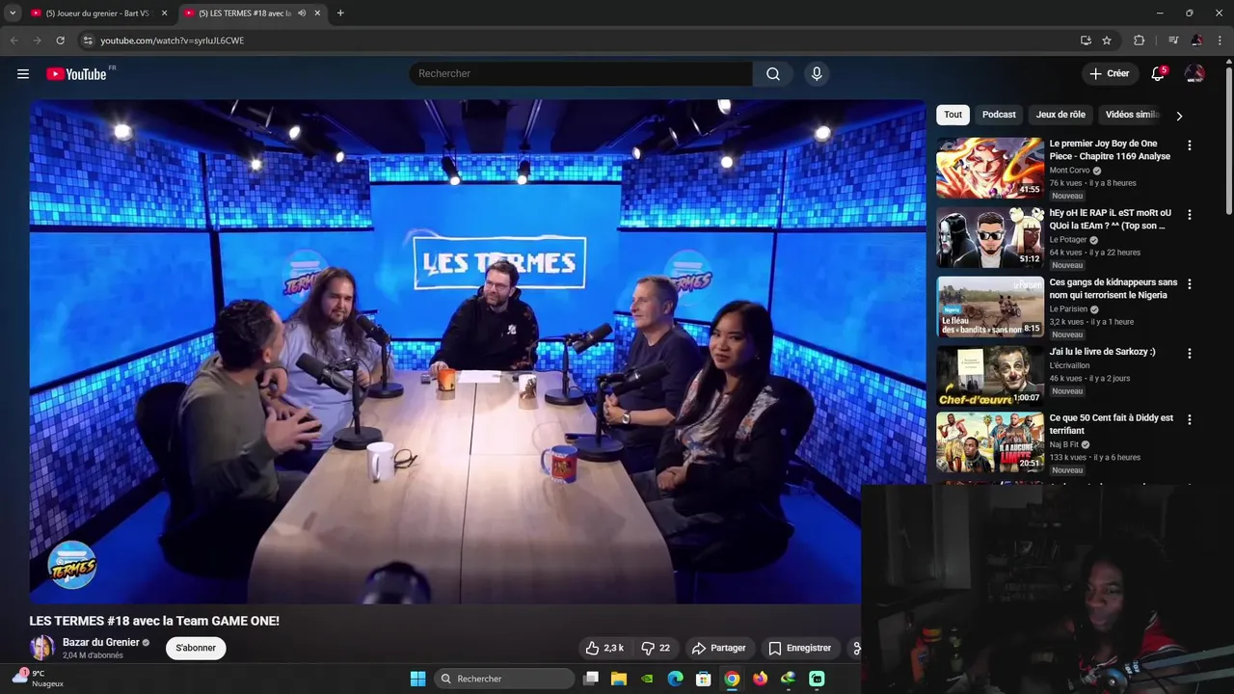Open the Chrome three-dot menu

pos(1221,40)
